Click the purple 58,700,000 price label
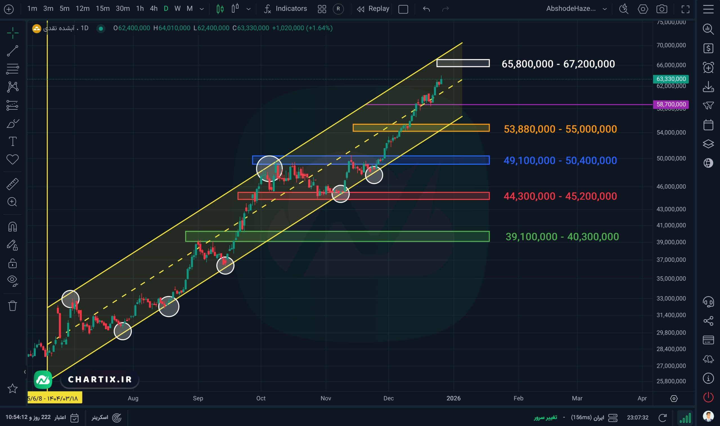 pos(670,104)
